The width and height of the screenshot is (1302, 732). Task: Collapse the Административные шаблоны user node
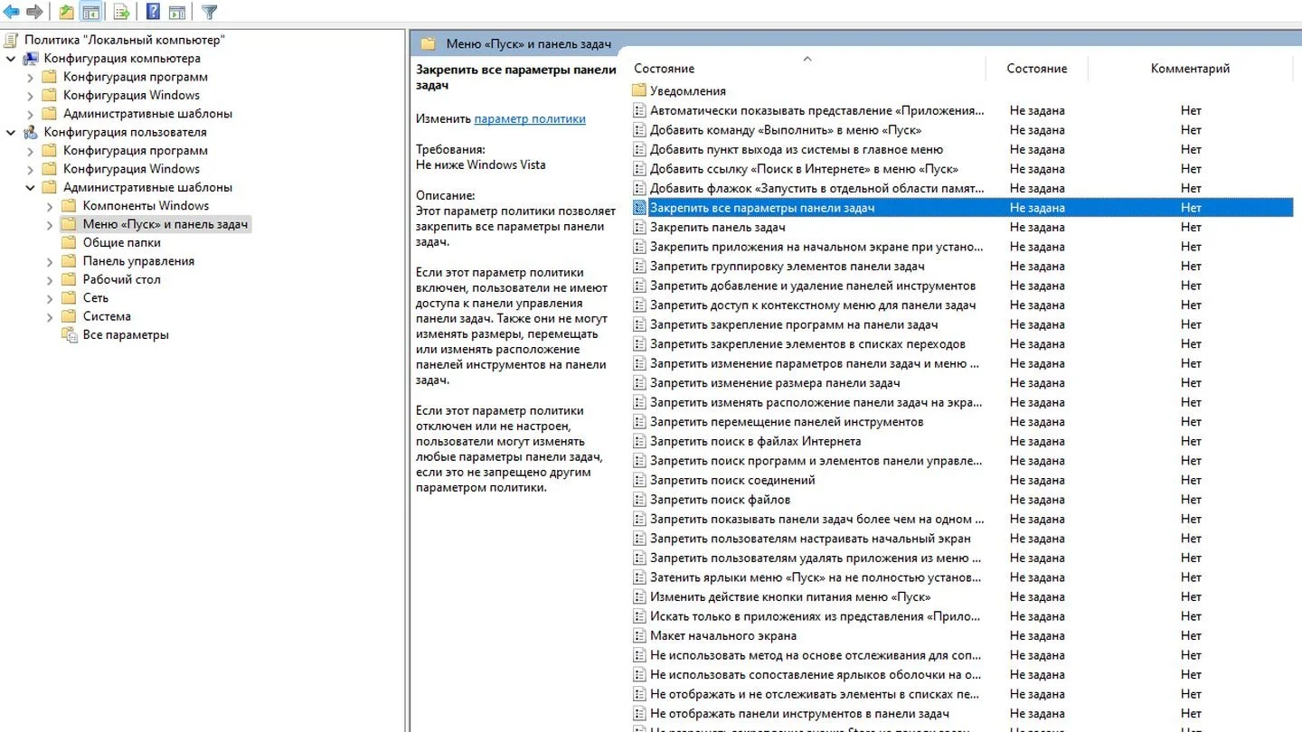(30, 188)
